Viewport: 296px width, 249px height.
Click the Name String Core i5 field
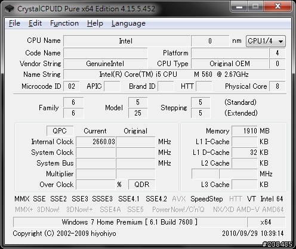[x=174, y=74]
